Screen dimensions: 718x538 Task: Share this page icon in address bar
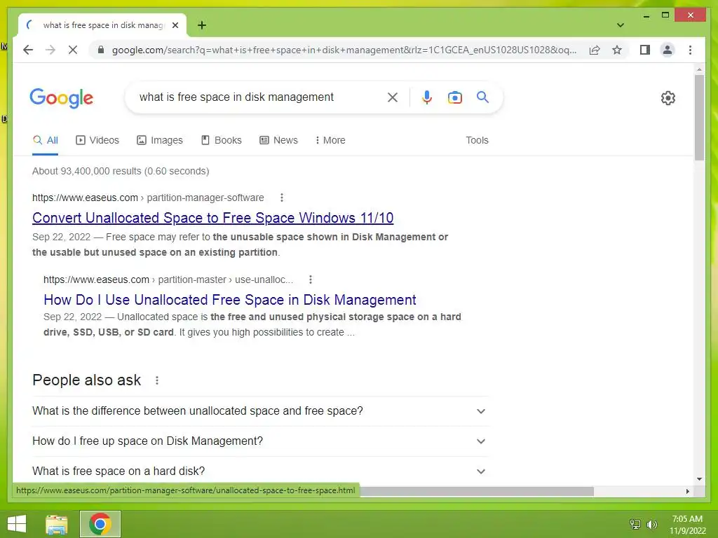(595, 50)
